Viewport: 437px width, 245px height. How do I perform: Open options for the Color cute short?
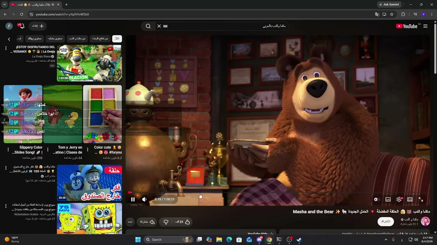pyautogui.click(x=88, y=150)
